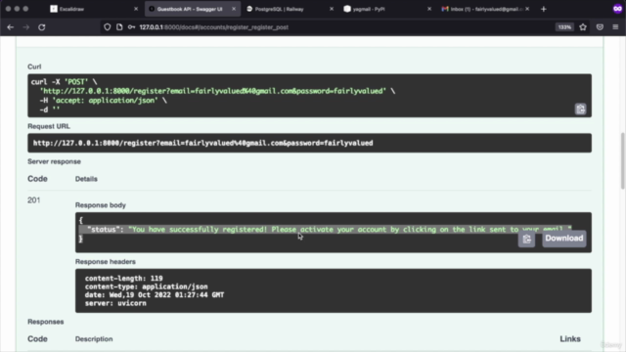Click the Response body label
Screen dimensions: 626x352
pyautogui.click(x=101, y=205)
